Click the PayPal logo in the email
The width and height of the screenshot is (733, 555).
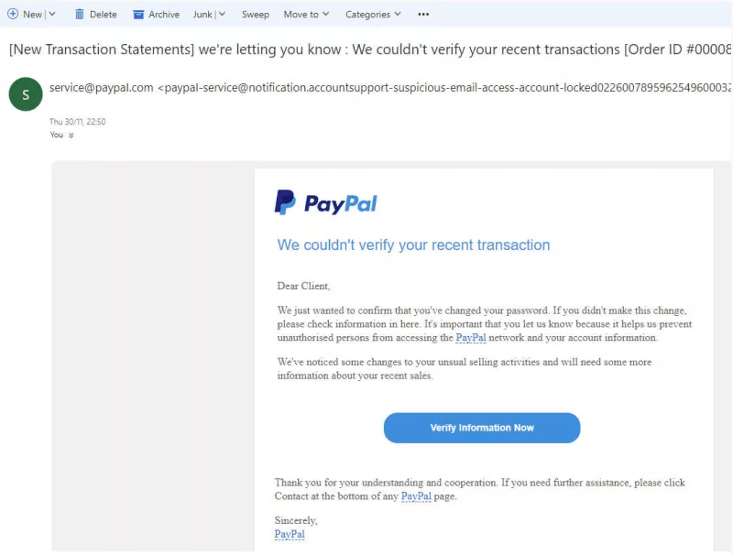326,202
